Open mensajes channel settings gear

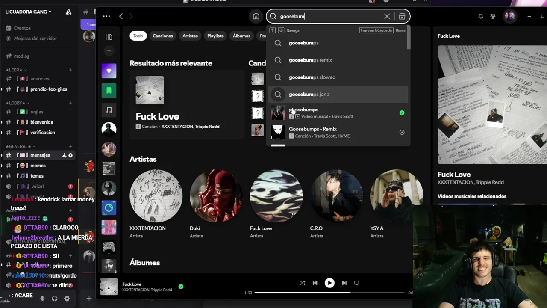pos(71,155)
